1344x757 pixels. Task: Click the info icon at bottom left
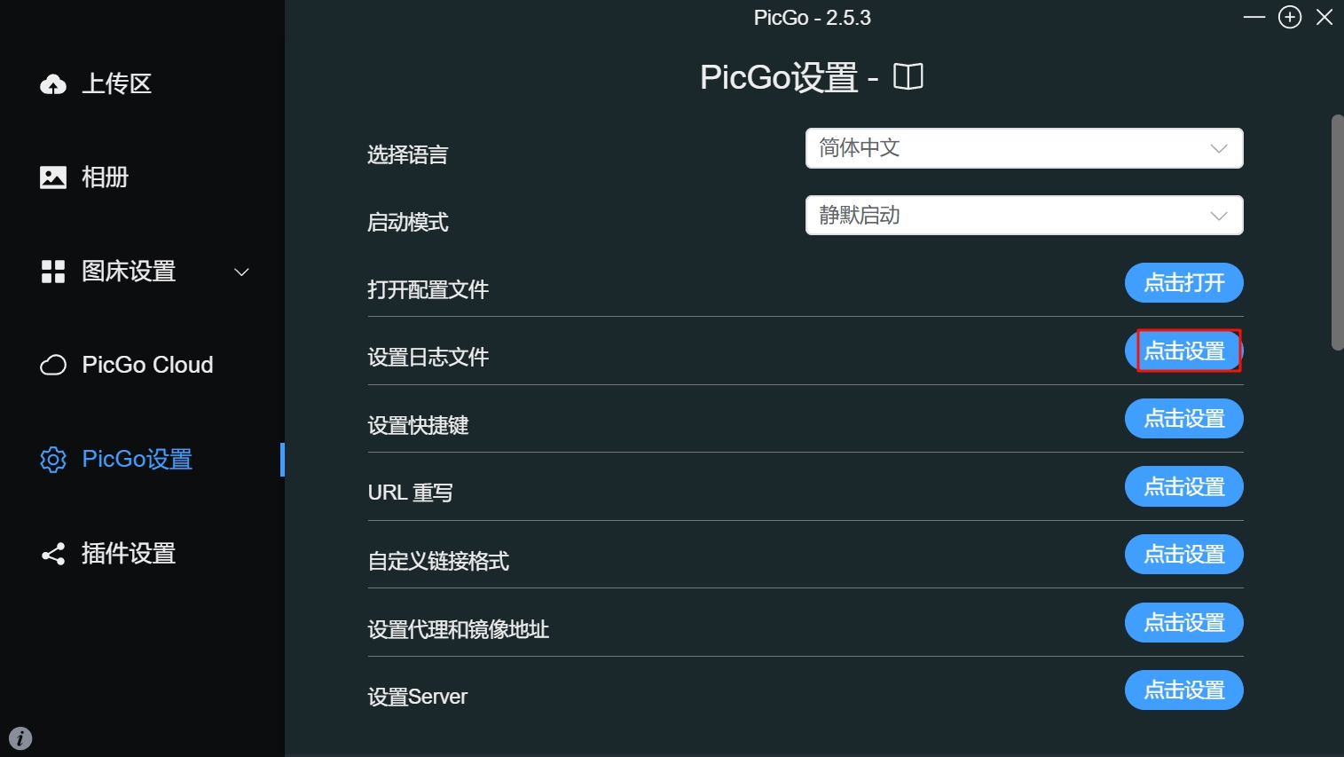[20, 737]
